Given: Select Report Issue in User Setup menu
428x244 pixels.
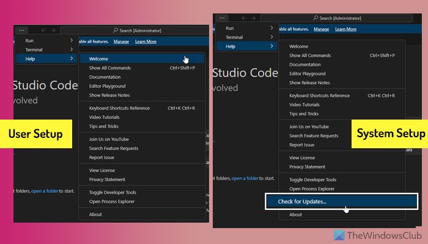Looking at the screenshot, I should pos(142,157).
